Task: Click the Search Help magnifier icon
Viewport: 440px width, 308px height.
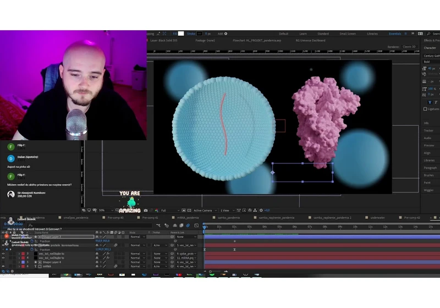Action: [428, 34]
